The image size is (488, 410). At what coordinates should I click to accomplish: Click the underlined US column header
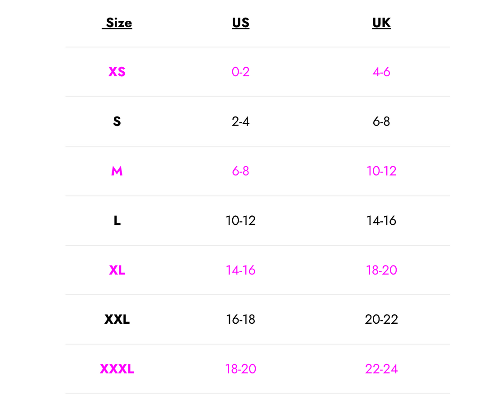[x=240, y=23]
